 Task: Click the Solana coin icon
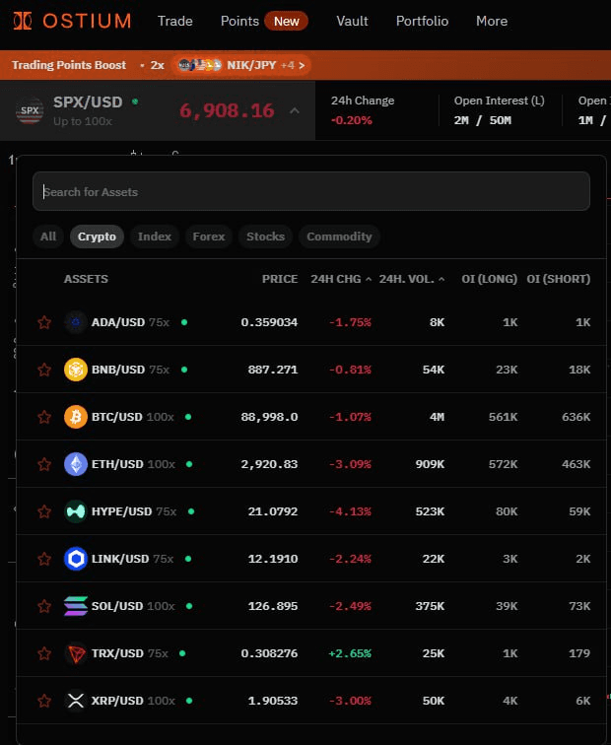pos(76,606)
